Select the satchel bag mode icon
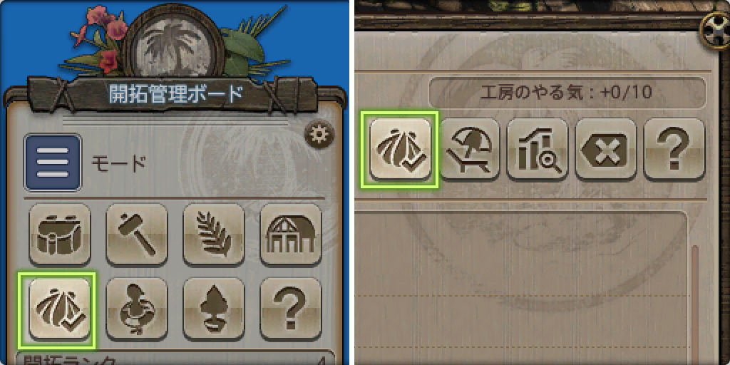 click(59, 234)
